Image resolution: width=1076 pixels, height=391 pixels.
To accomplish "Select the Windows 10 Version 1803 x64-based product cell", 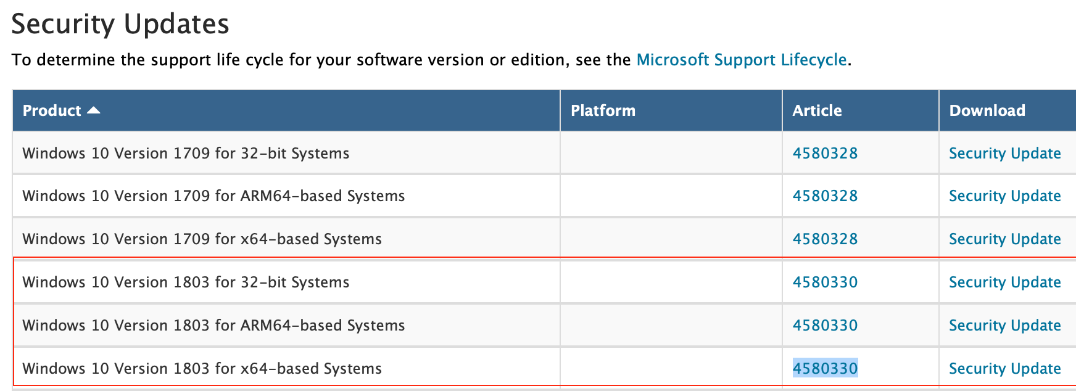I will pos(202,369).
